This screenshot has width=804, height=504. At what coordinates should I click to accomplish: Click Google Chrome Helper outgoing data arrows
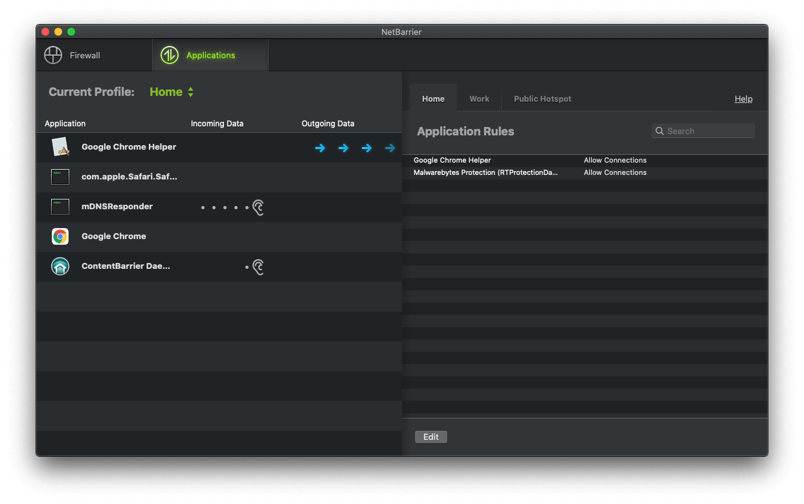[355, 148]
